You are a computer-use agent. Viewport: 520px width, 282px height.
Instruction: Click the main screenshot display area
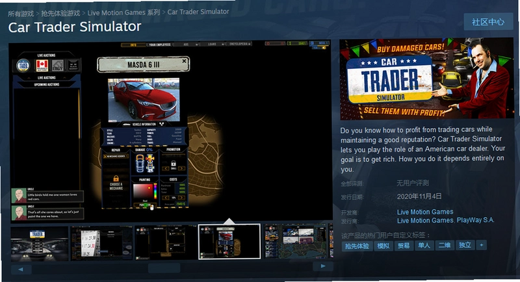click(170, 131)
